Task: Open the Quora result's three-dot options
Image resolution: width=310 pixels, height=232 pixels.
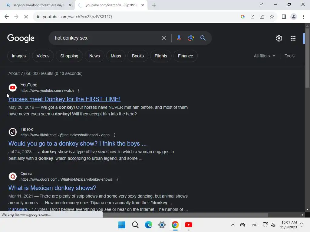Action: (117, 179)
